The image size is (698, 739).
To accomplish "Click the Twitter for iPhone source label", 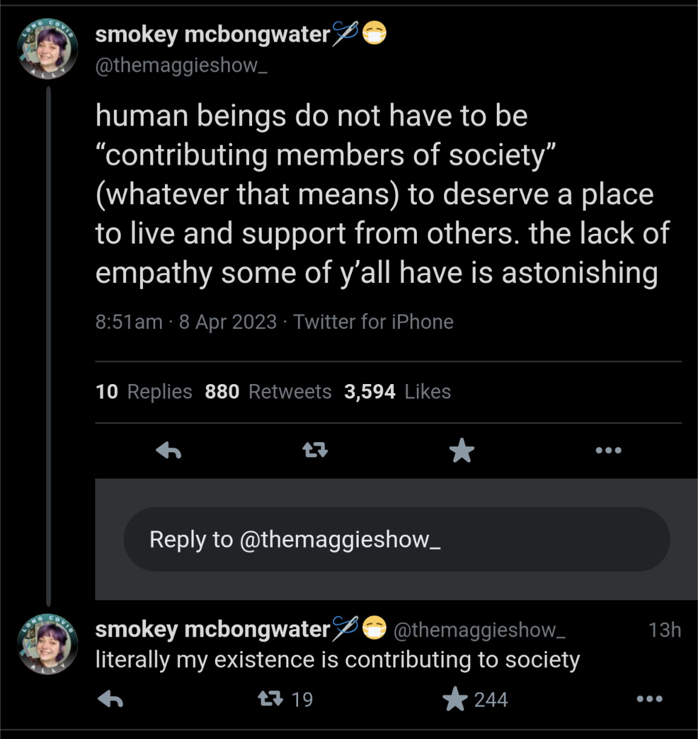I will [373, 322].
